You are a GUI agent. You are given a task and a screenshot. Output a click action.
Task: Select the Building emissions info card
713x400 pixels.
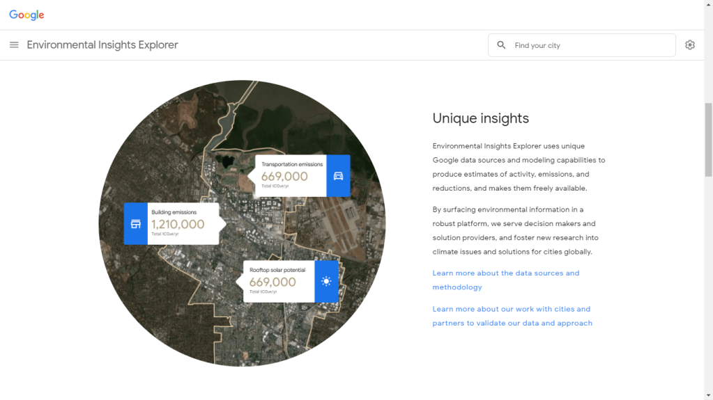coord(183,224)
